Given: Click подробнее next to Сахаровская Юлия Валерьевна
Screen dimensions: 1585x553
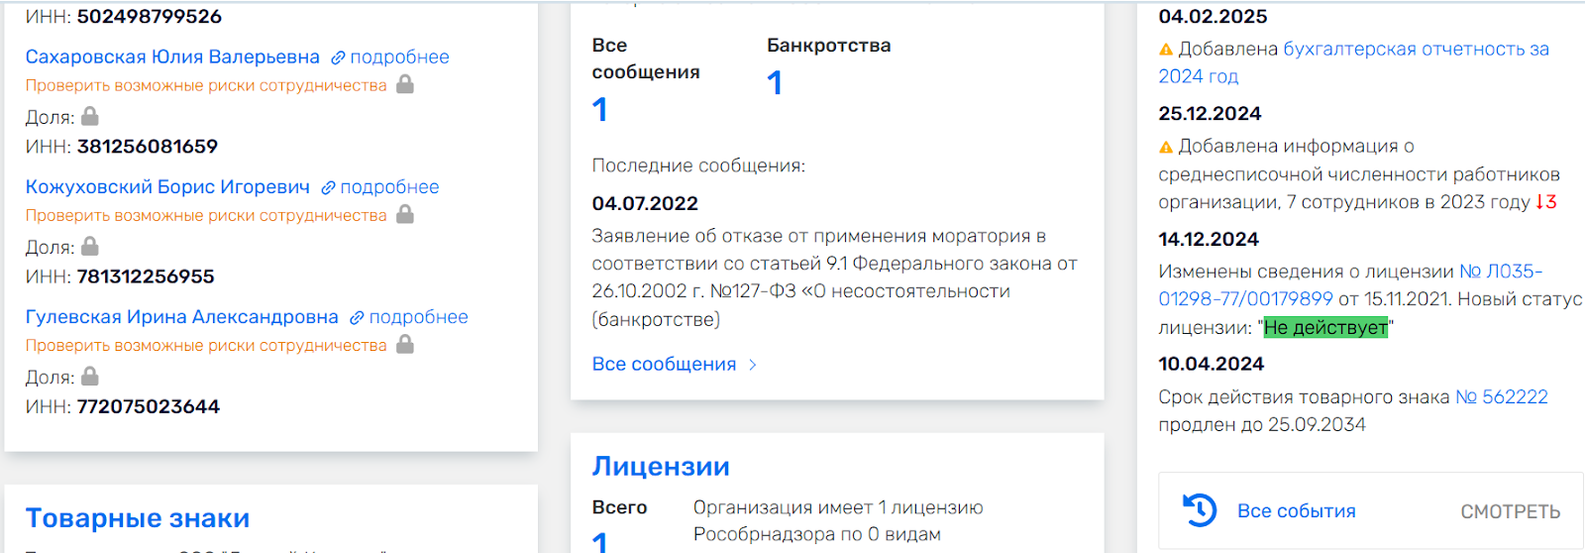Looking at the screenshot, I should (x=399, y=56).
